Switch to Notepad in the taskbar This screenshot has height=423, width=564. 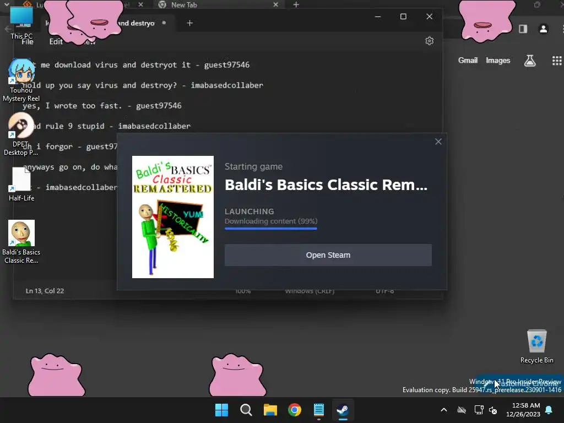point(319,410)
